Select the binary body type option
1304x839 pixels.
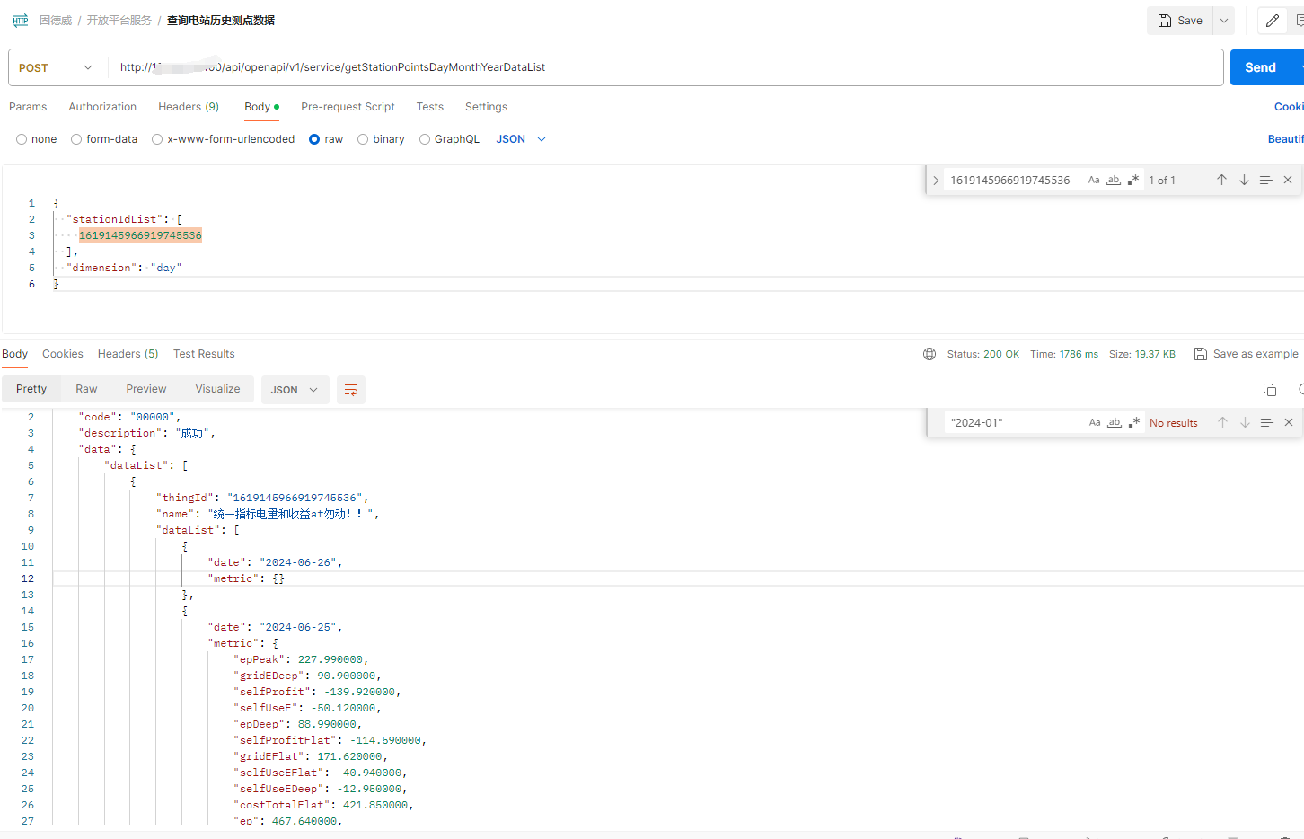pos(363,139)
